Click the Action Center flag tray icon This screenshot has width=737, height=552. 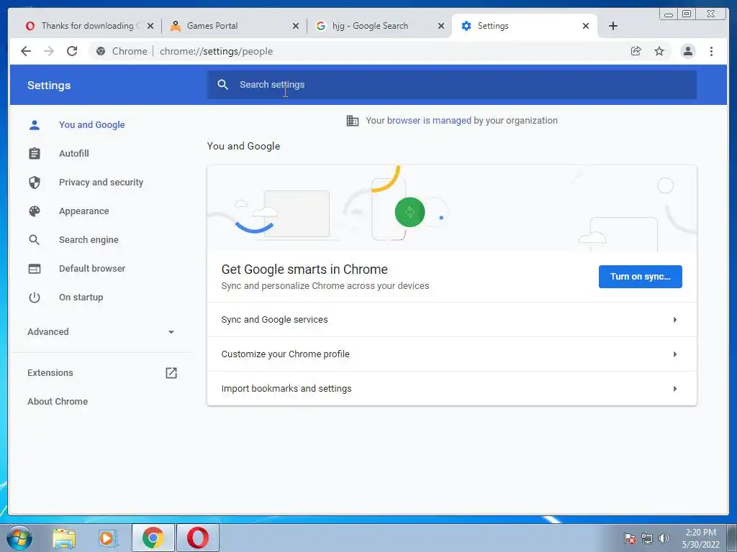[x=630, y=538]
